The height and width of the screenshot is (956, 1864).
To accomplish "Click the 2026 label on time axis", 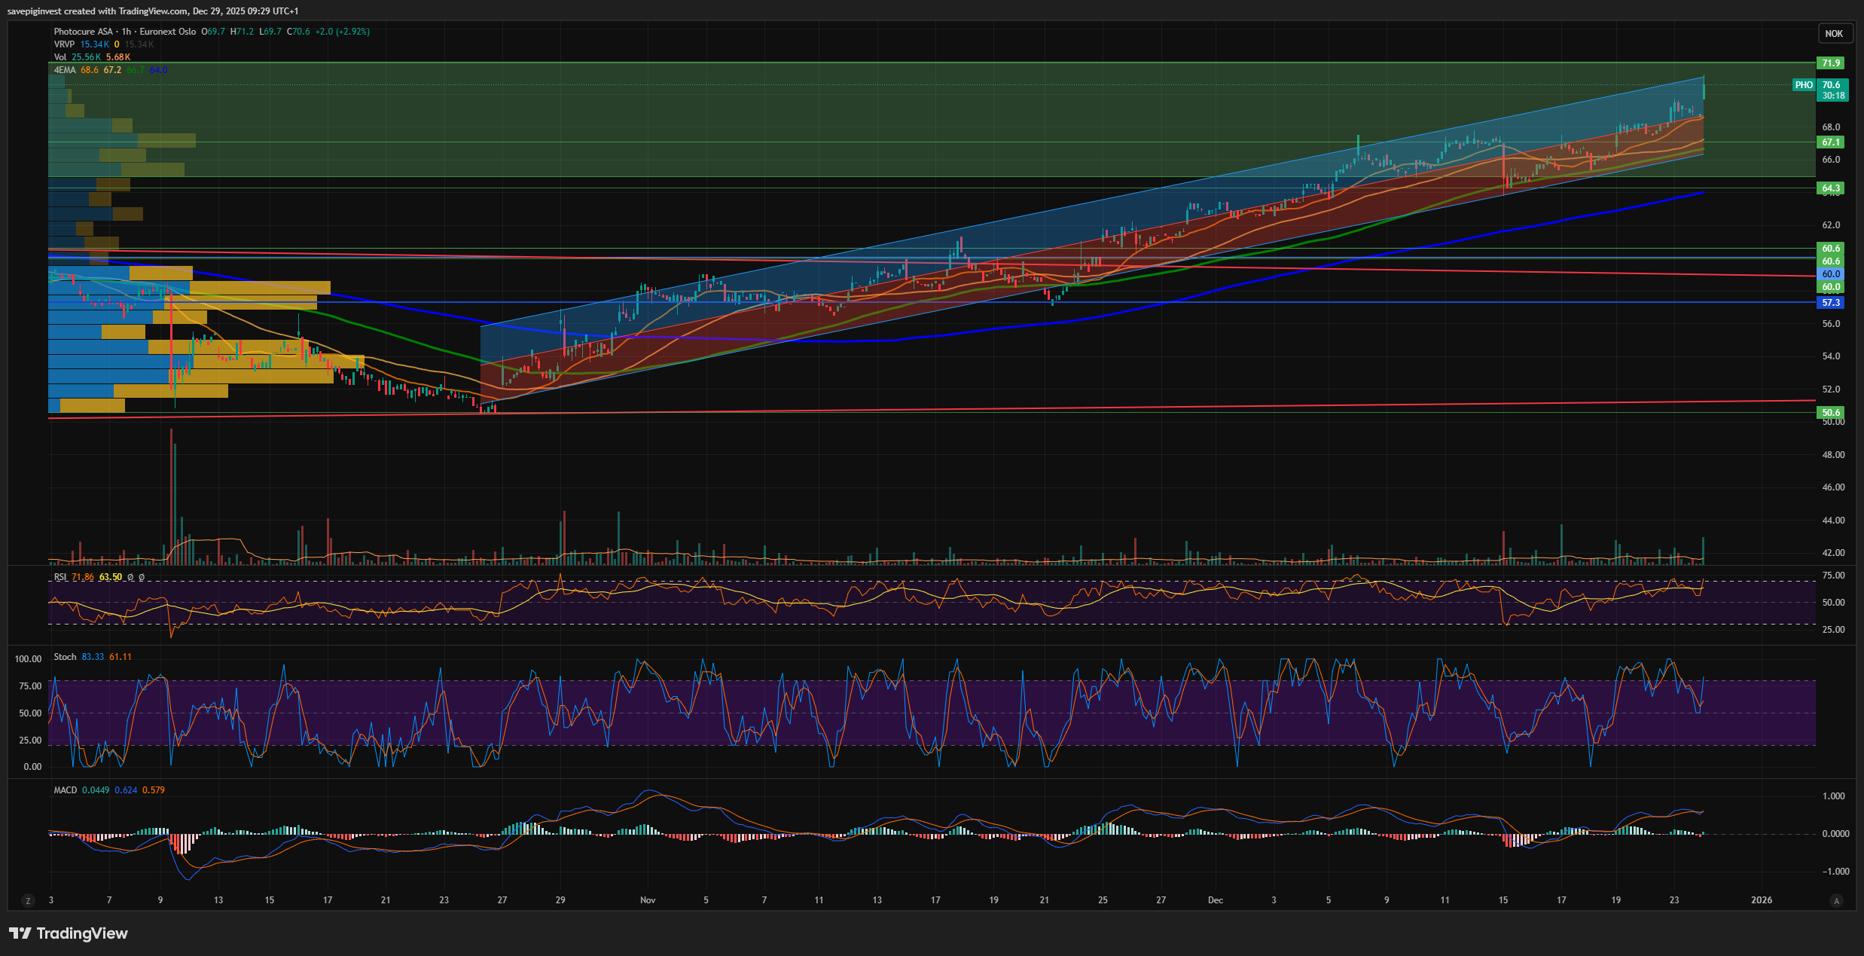I will [1762, 900].
